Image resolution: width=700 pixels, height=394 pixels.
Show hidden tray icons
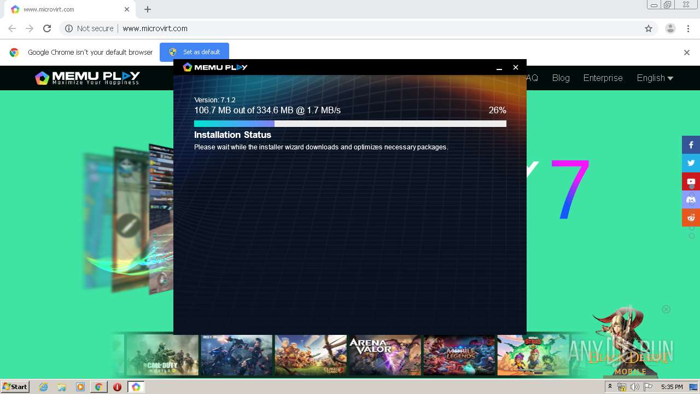tap(610, 387)
